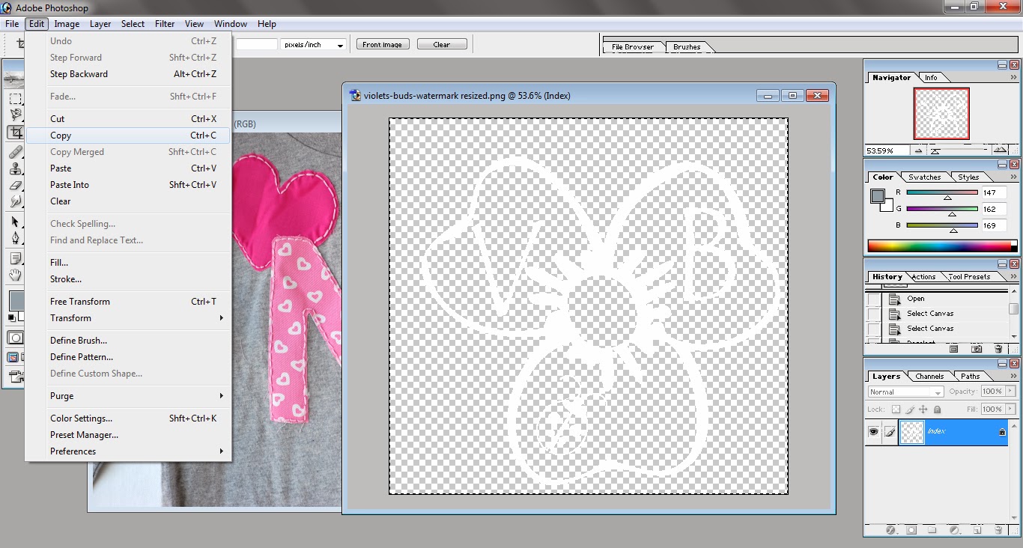Open the File Browser palette tab
The height and width of the screenshot is (548, 1023).
(633, 47)
